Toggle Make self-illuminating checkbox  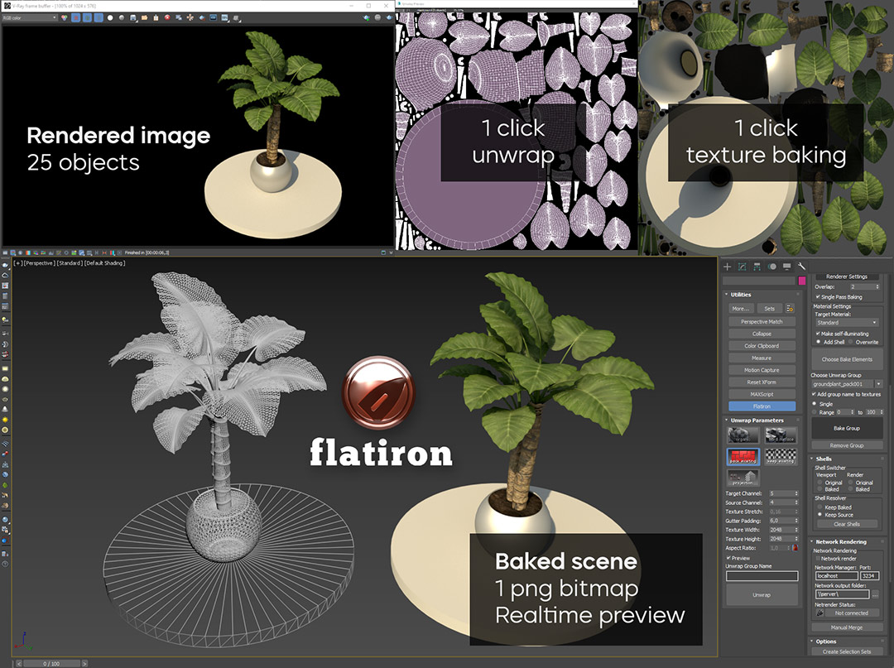[818, 334]
